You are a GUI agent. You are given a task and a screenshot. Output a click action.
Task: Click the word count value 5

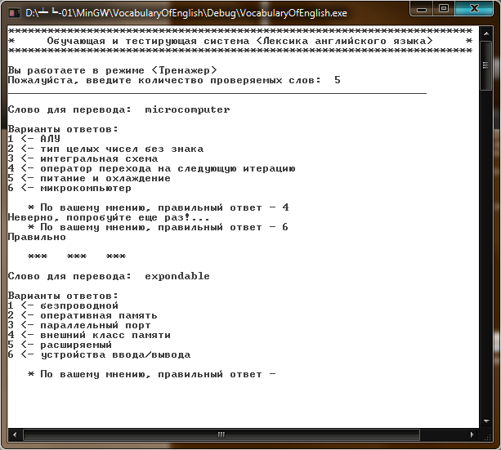338,80
